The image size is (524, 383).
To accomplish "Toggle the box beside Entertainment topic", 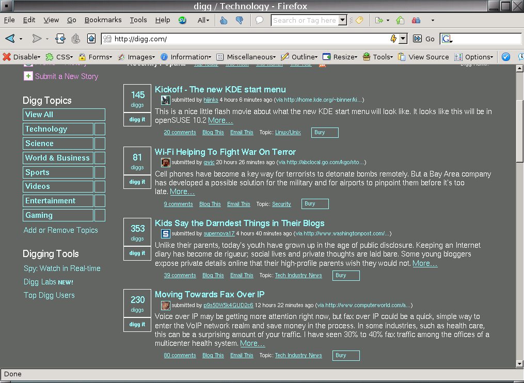I will click(100, 201).
